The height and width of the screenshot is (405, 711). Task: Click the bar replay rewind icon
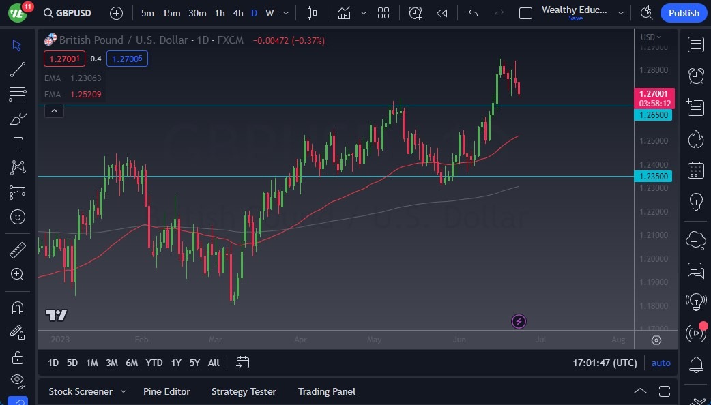(442, 13)
